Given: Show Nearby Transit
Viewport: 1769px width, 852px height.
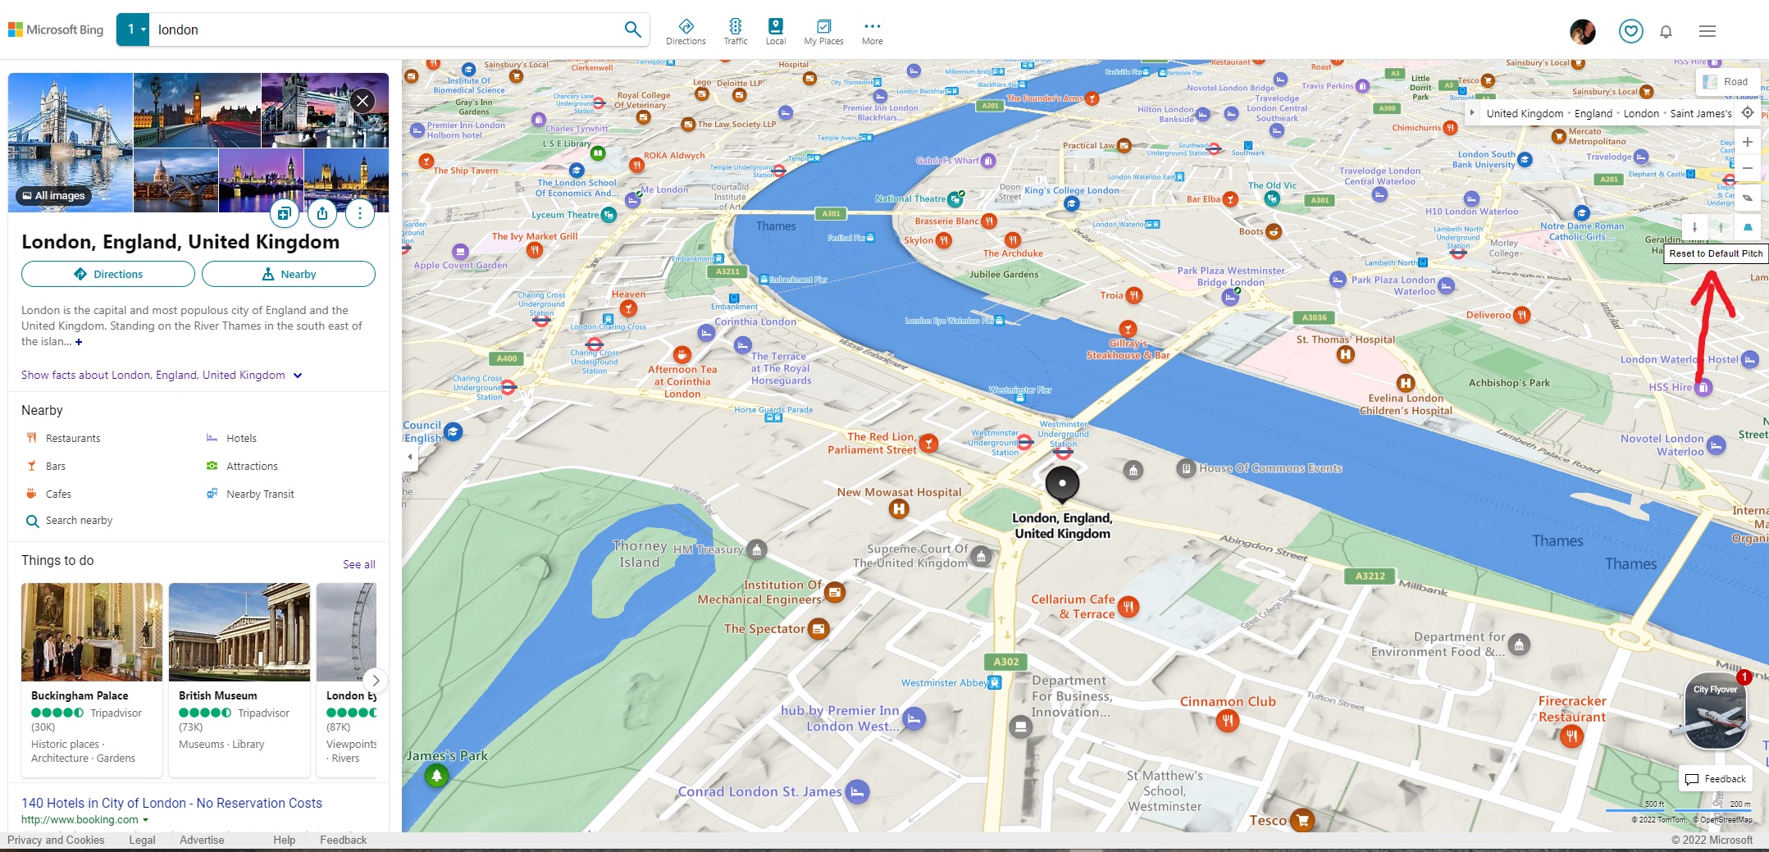Looking at the screenshot, I should tap(251, 494).
